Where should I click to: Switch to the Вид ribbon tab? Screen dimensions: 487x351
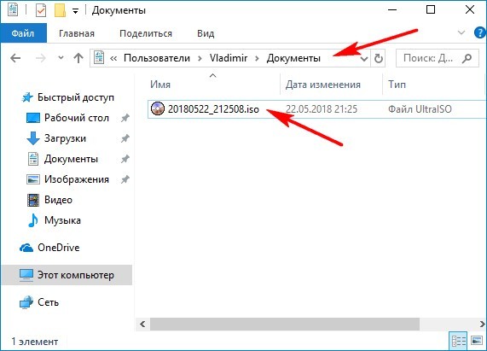click(206, 33)
